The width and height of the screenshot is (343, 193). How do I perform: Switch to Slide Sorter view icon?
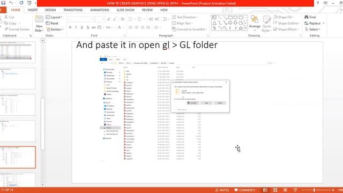click(x=275, y=190)
